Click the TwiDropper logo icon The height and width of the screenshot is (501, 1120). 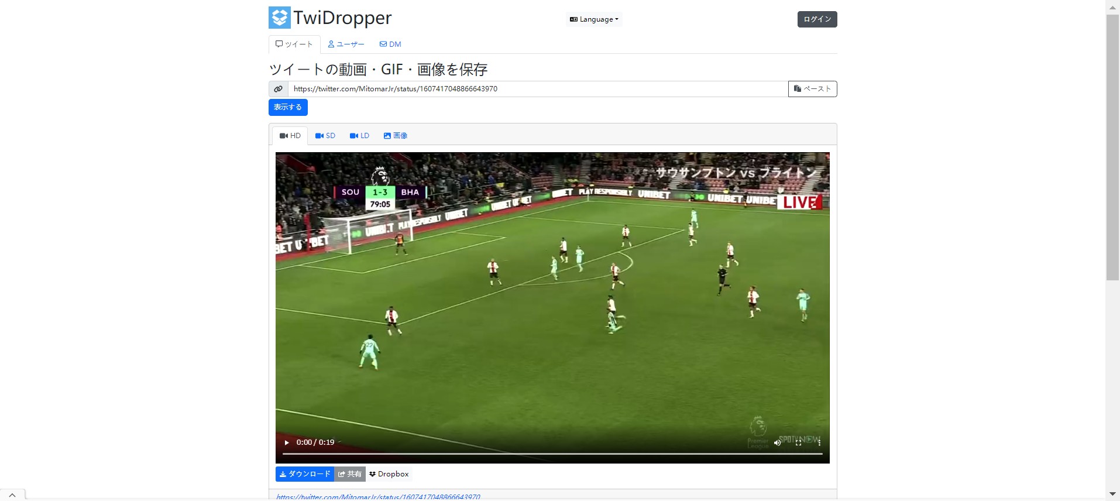coord(280,18)
